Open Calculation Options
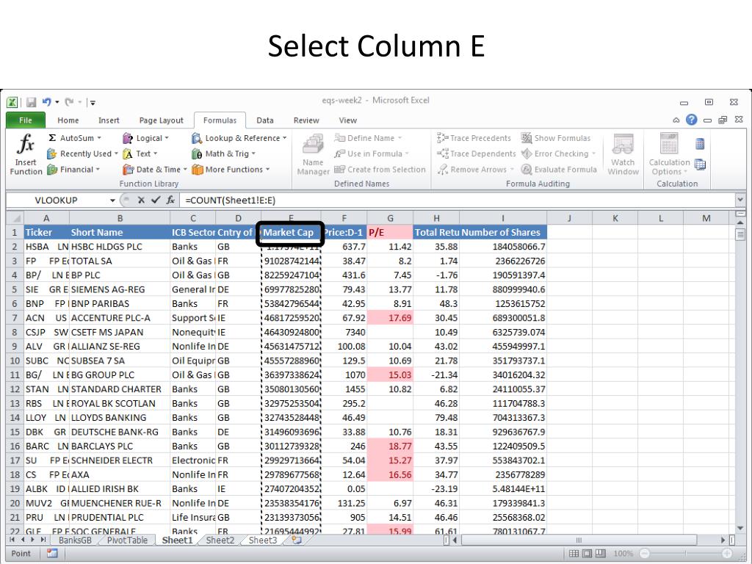Image resolution: width=752 pixels, height=564 pixels. 669,154
